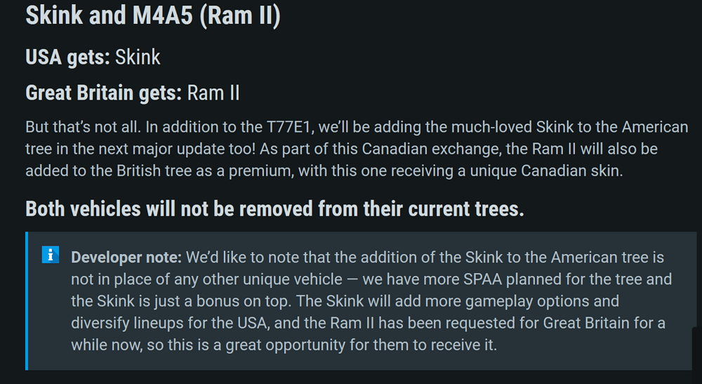Click the blue left border of the note box

(x=27, y=300)
